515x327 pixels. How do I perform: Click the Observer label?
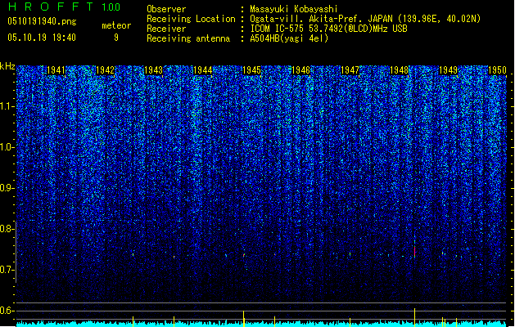166,9
